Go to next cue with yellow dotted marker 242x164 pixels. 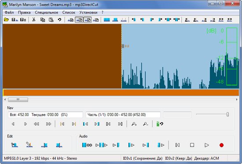pos(74,124)
